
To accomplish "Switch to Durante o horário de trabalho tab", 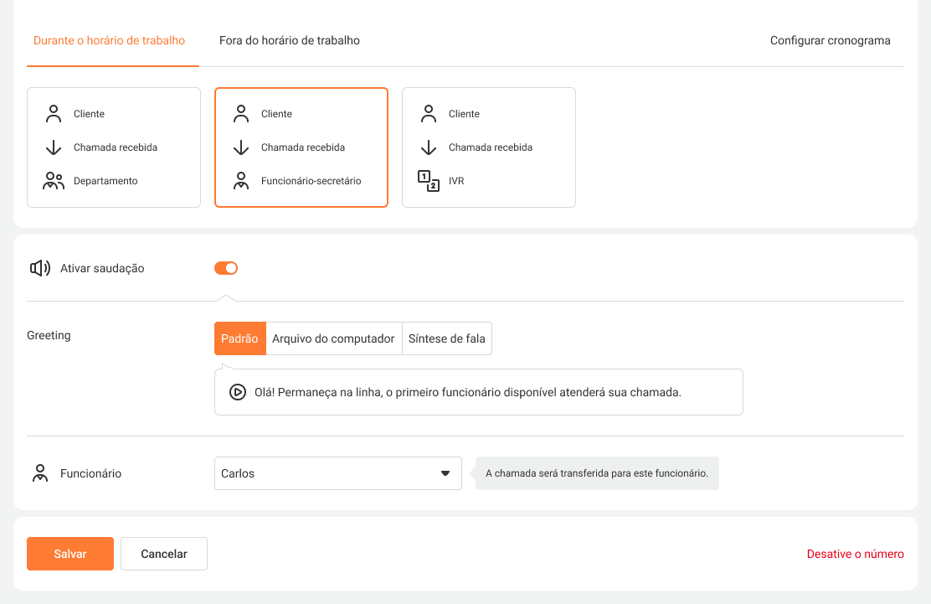I will tap(109, 40).
